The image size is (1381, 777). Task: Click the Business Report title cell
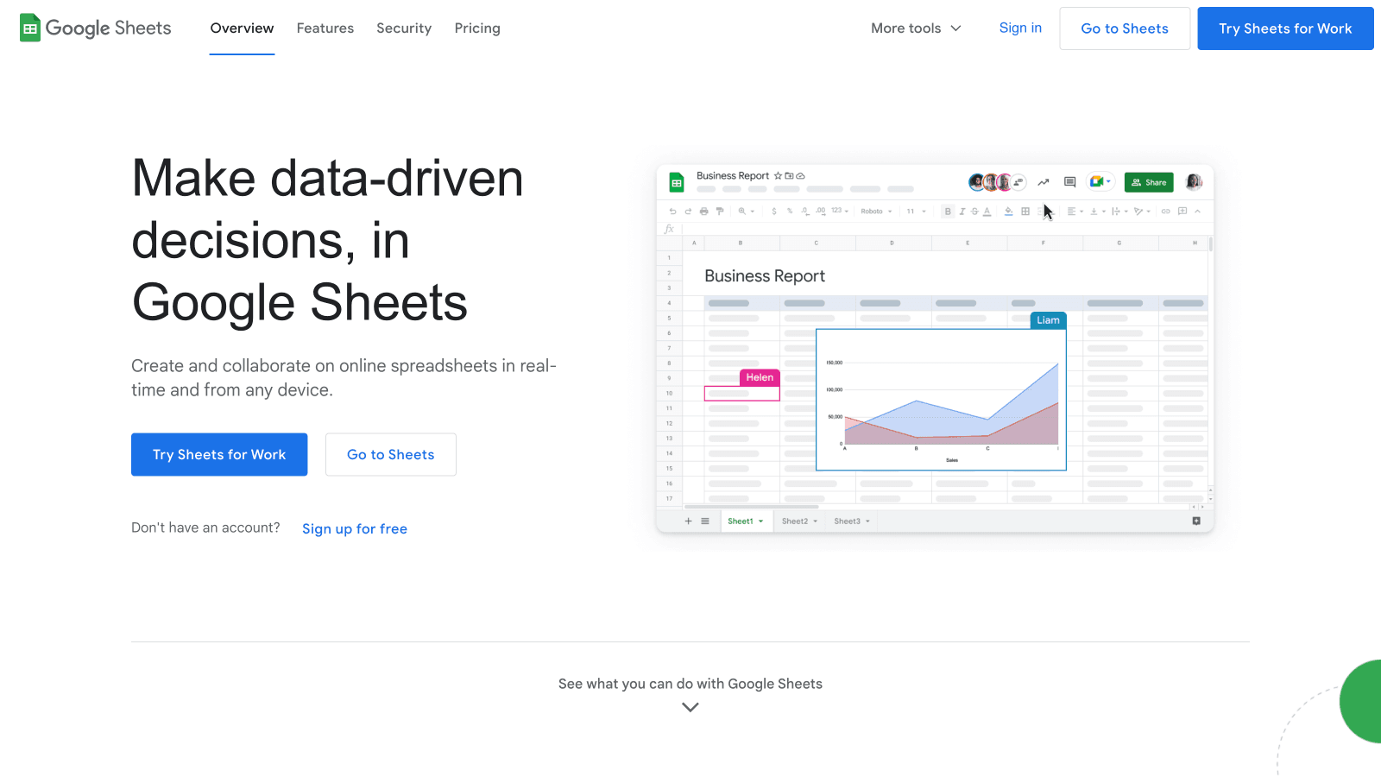tap(765, 276)
